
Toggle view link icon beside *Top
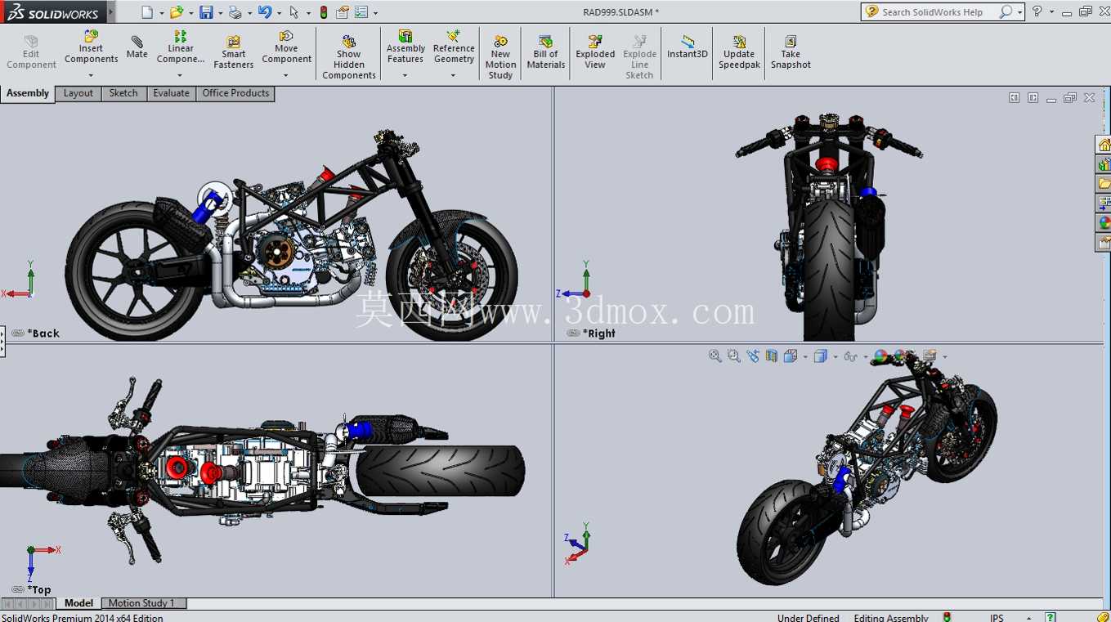coord(18,589)
